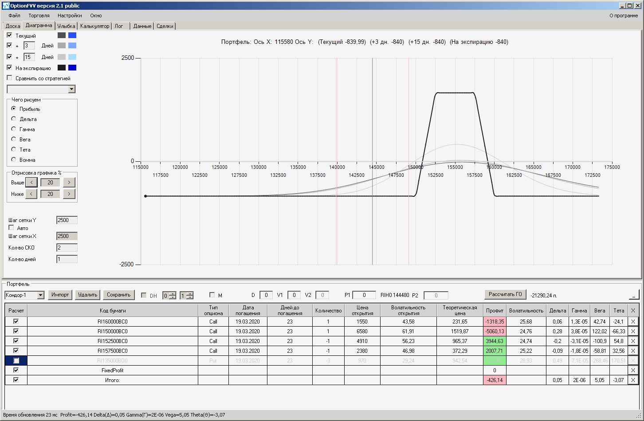Screen dimensions: 644x421
Task: Delete the RI160000BC0 row with its X button
Action: point(633,322)
